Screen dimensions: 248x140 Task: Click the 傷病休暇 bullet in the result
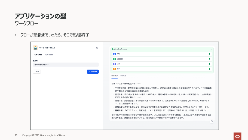[x=163, y=107]
